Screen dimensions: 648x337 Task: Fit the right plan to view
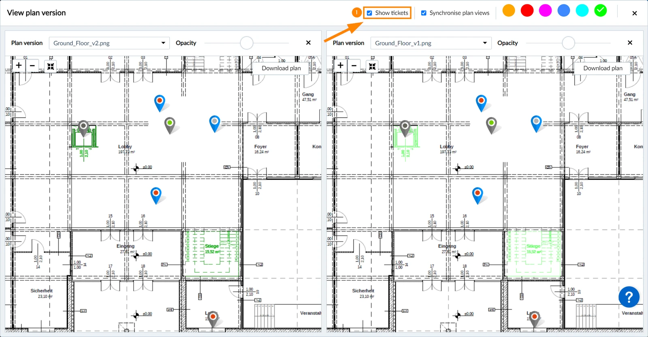point(372,66)
